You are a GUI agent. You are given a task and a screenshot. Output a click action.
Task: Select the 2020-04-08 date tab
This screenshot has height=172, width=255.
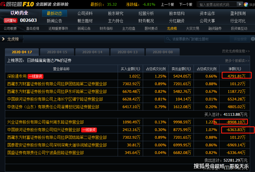[163, 52]
